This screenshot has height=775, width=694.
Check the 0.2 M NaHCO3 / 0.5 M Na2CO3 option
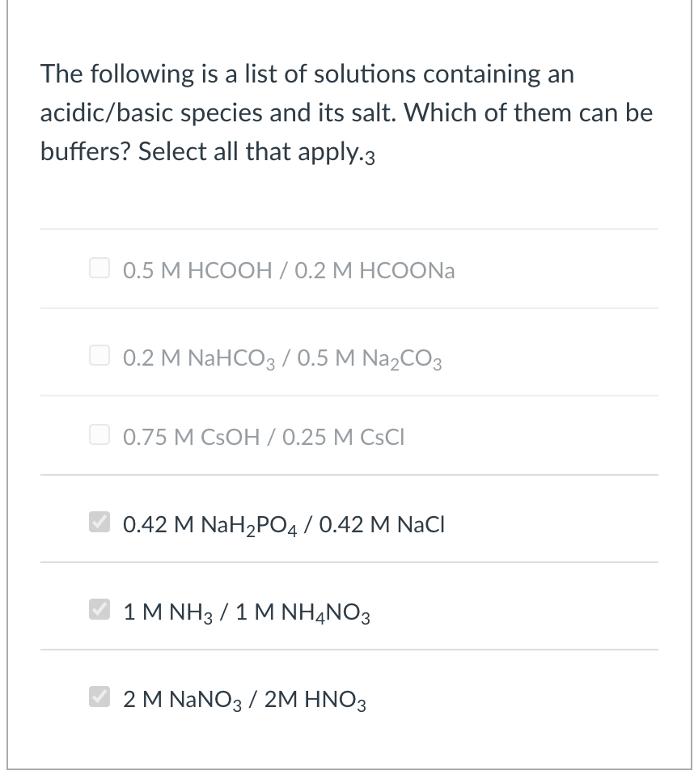coord(99,354)
